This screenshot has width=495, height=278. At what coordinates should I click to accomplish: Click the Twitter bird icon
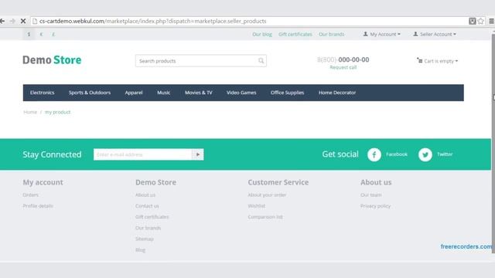[x=425, y=154]
